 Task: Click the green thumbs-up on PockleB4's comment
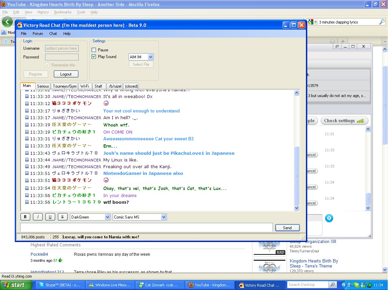coord(61,260)
